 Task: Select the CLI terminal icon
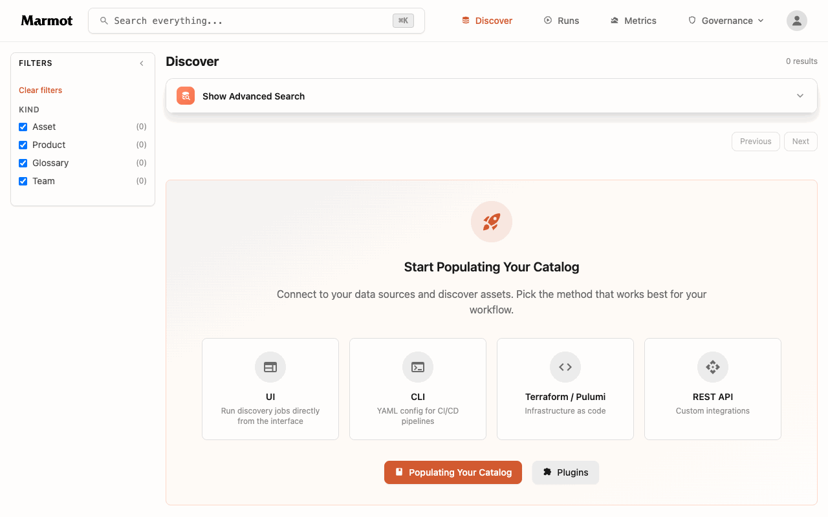418,367
